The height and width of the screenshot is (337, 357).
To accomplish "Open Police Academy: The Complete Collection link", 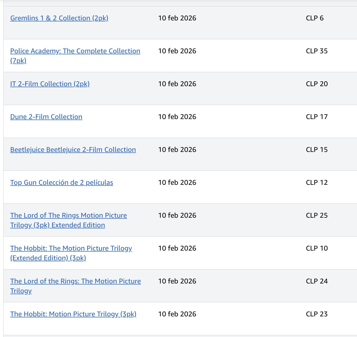I will click(x=75, y=51).
